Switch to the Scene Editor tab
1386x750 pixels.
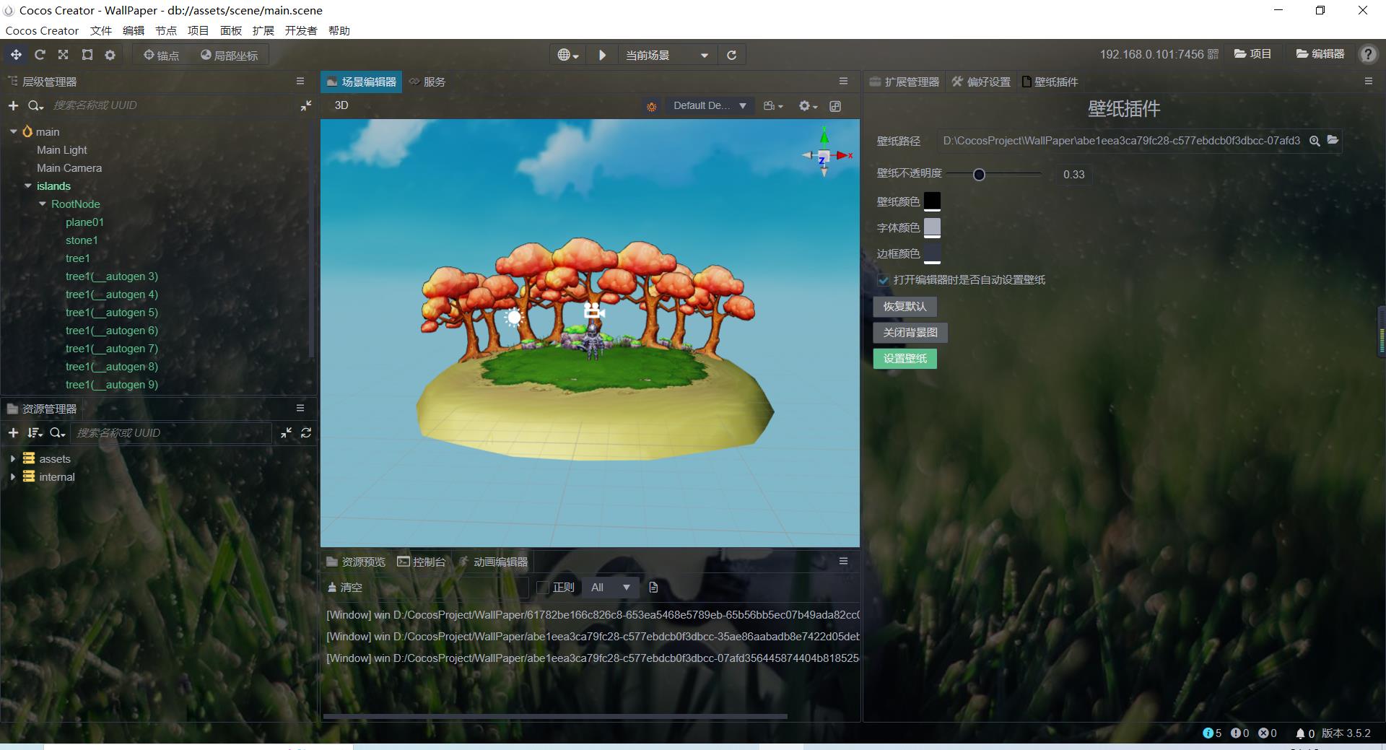(361, 82)
